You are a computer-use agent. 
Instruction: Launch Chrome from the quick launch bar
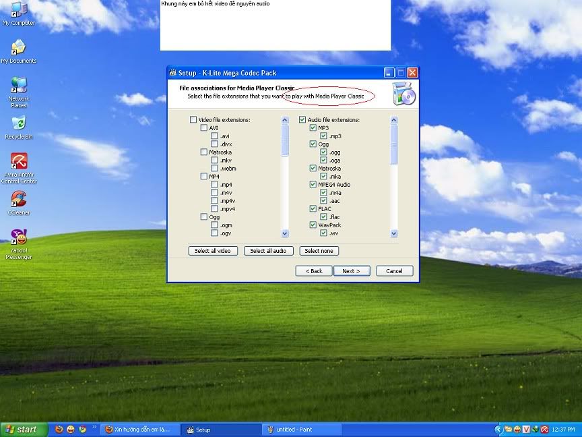[x=82, y=429]
